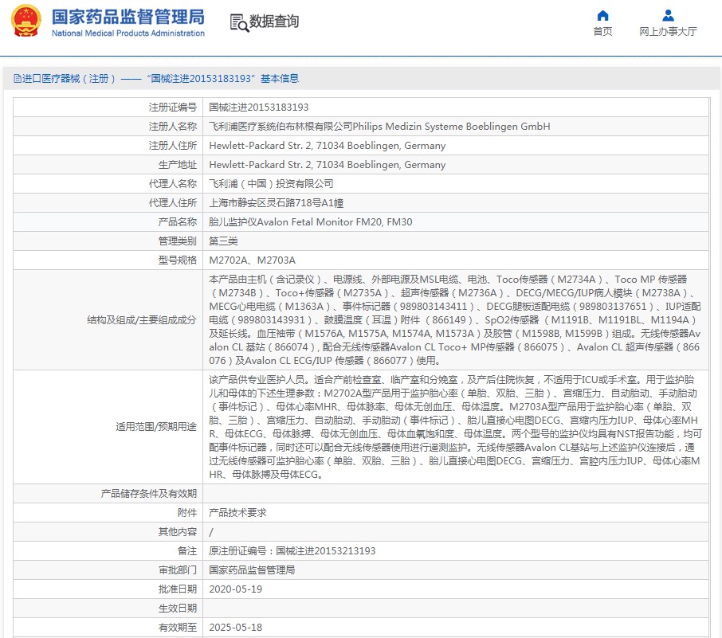Click National Medical Products Administration subtitle
The width and height of the screenshot is (722, 638).
coord(128,33)
